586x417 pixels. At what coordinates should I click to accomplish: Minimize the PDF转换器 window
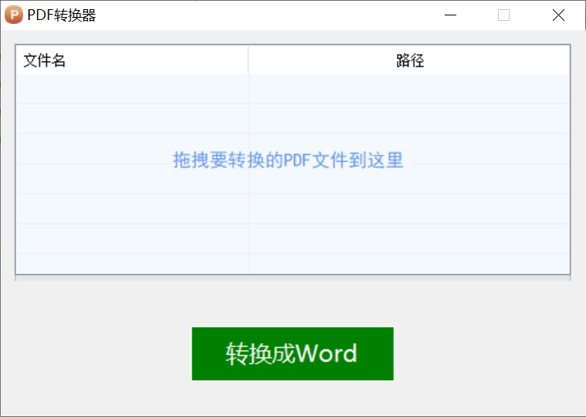coord(450,15)
